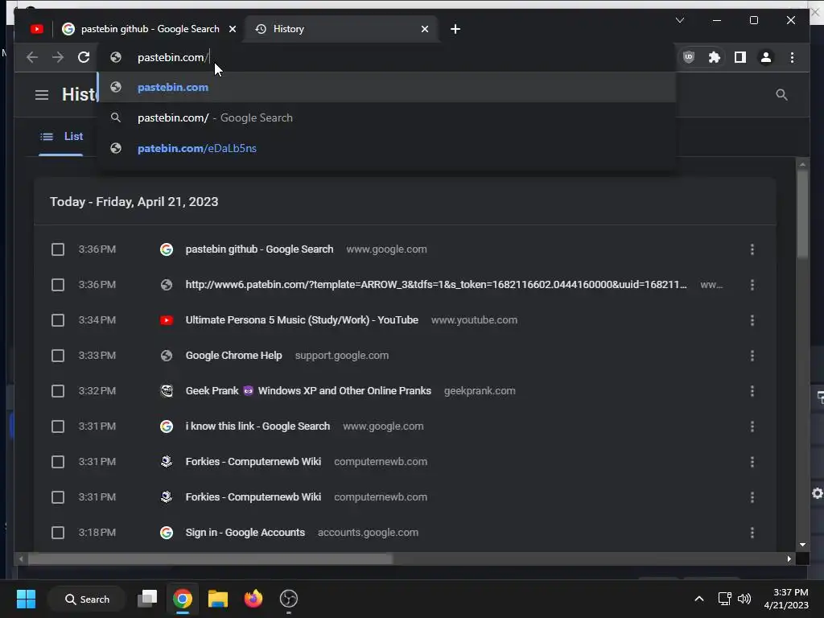824x618 pixels.
Task: Open the Google Chrome Help link
Action: pos(233,356)
